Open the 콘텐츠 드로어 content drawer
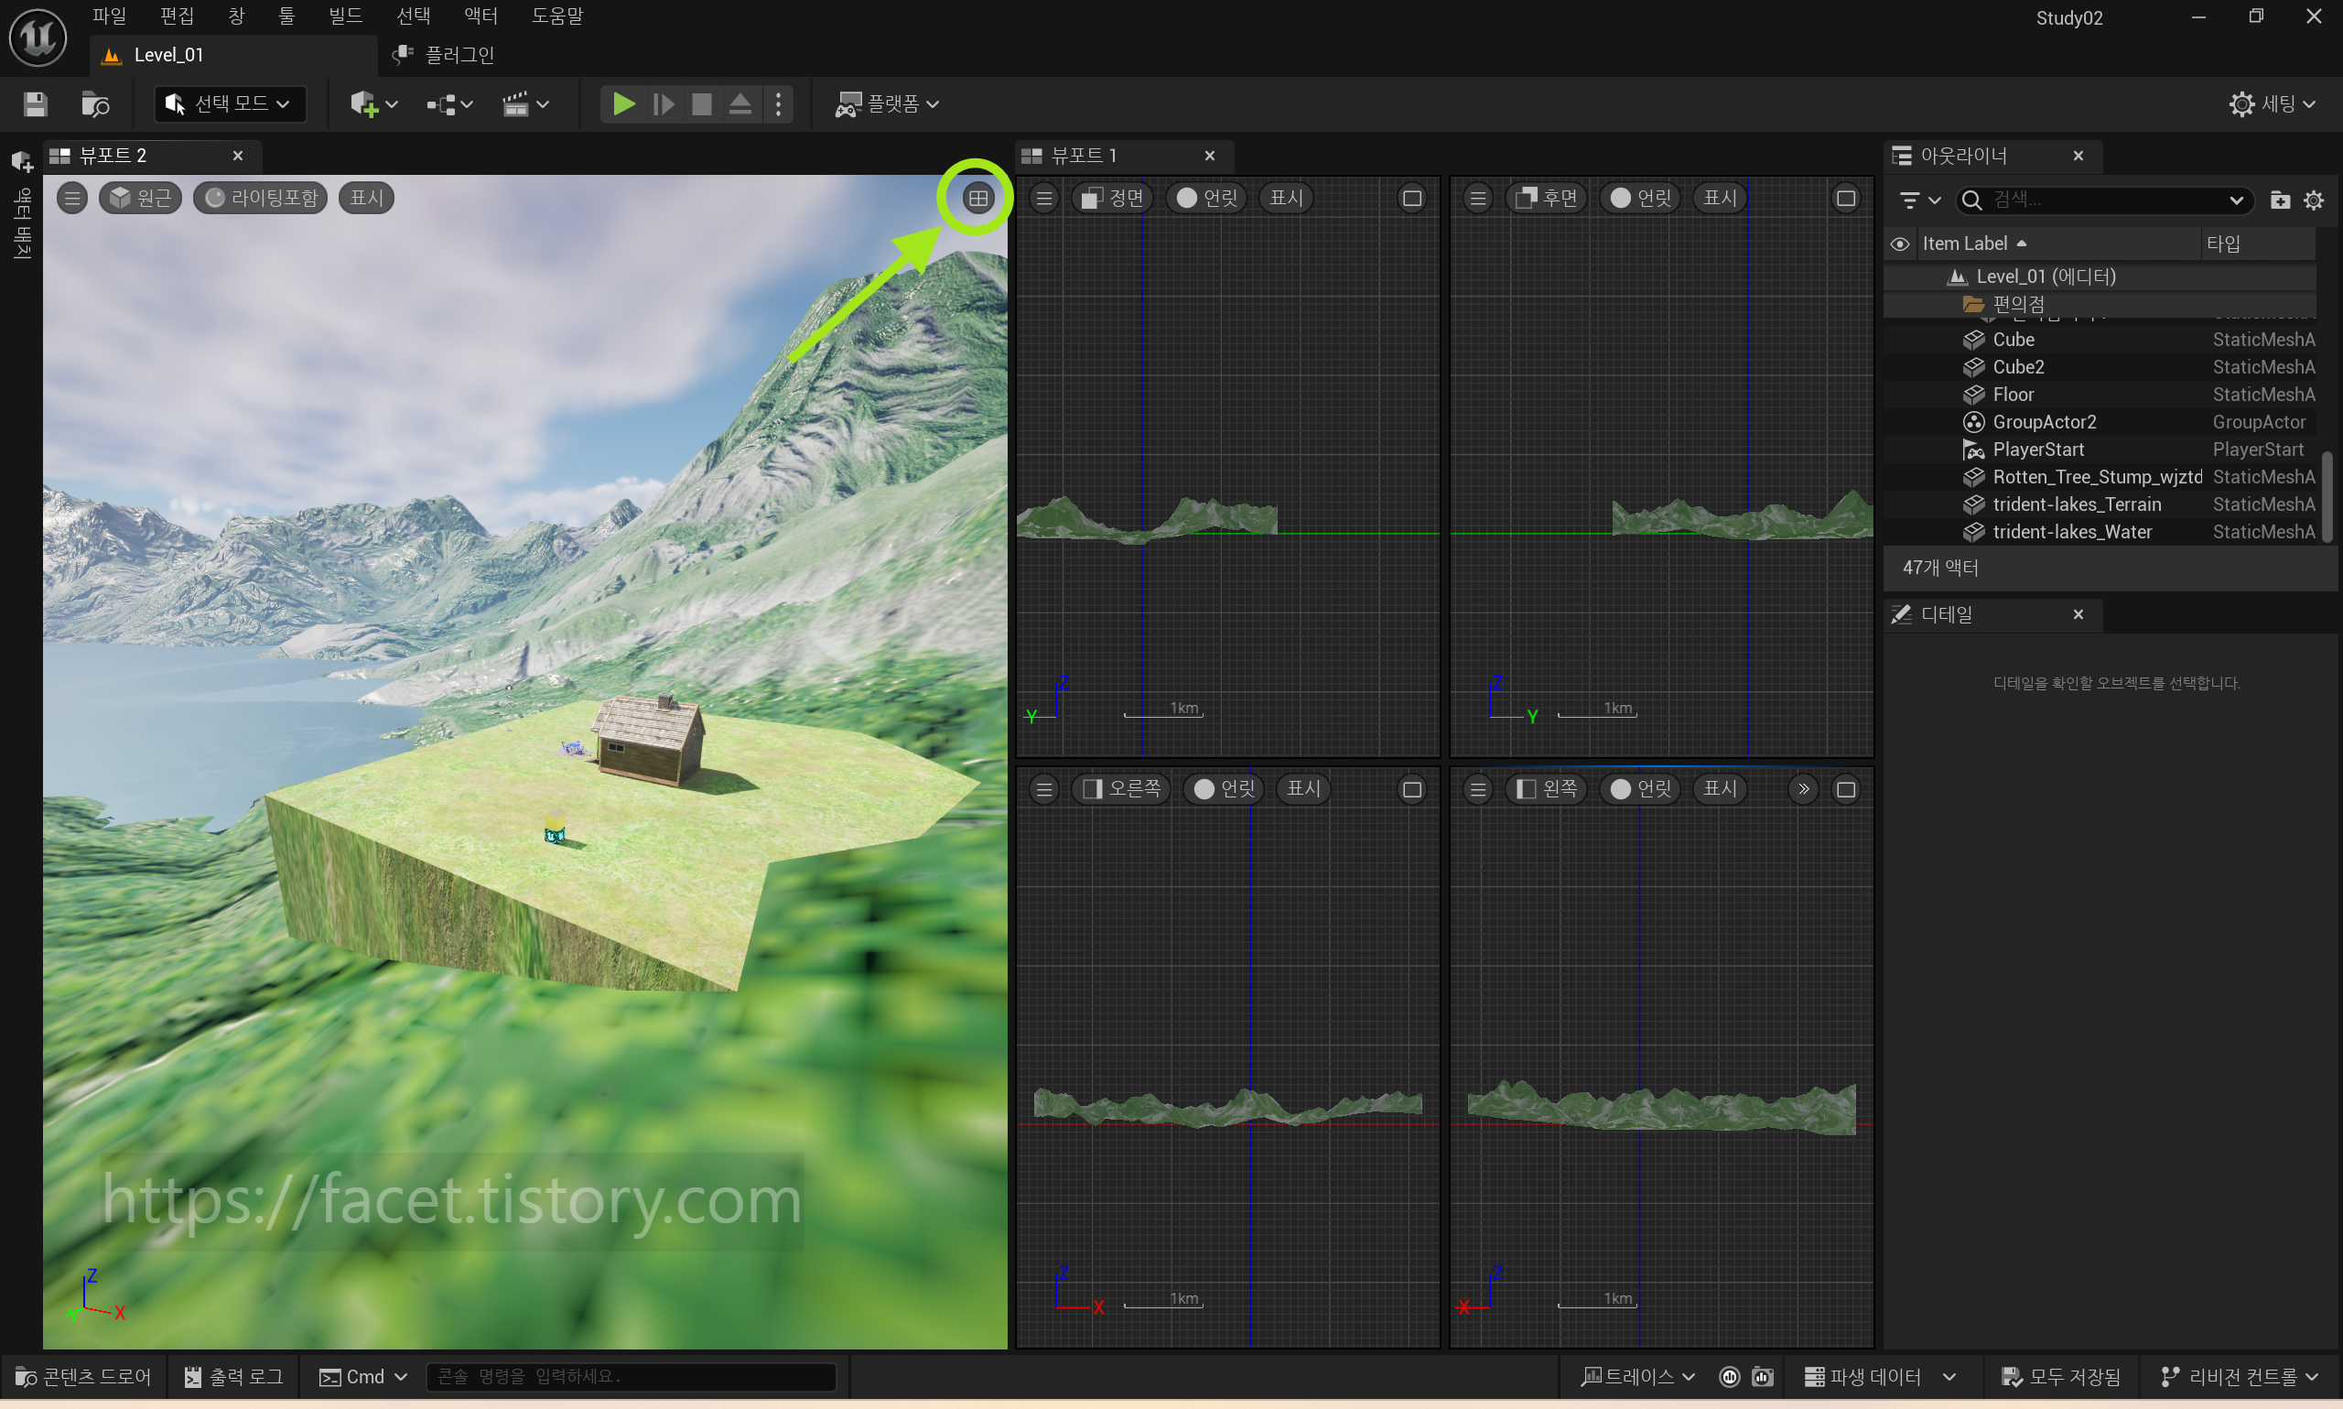The image size is (2343, 1409). pyautogui.click(x=83, y=1377)
